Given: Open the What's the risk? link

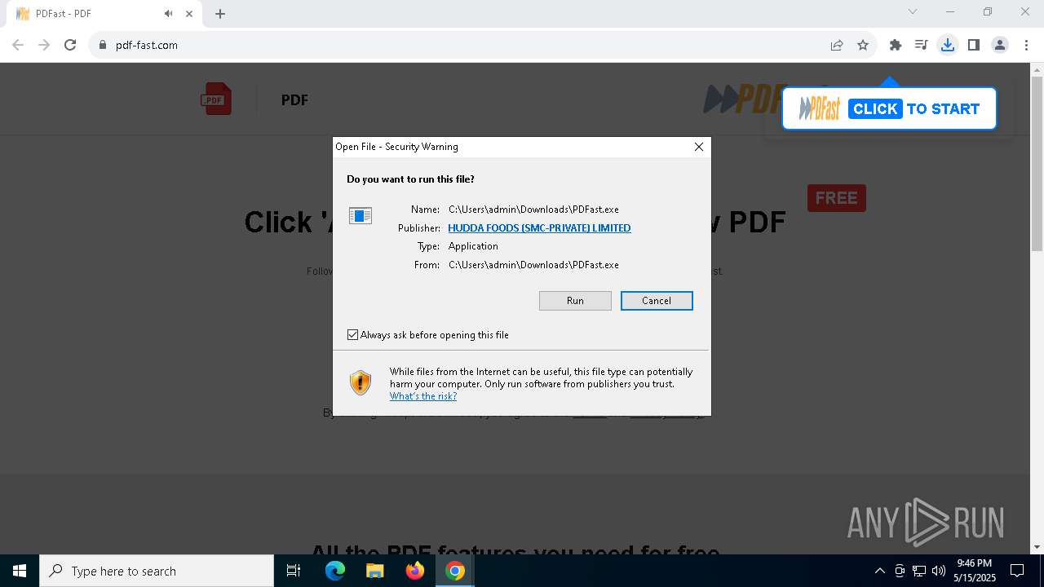Looking at the screenshot, I should pos(423,396).
